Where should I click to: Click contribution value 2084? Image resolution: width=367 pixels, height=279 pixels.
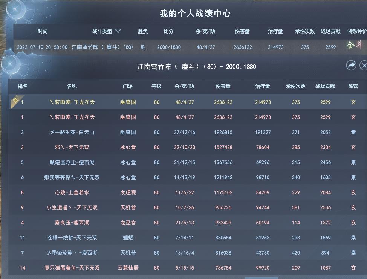[x=325, y=192]
